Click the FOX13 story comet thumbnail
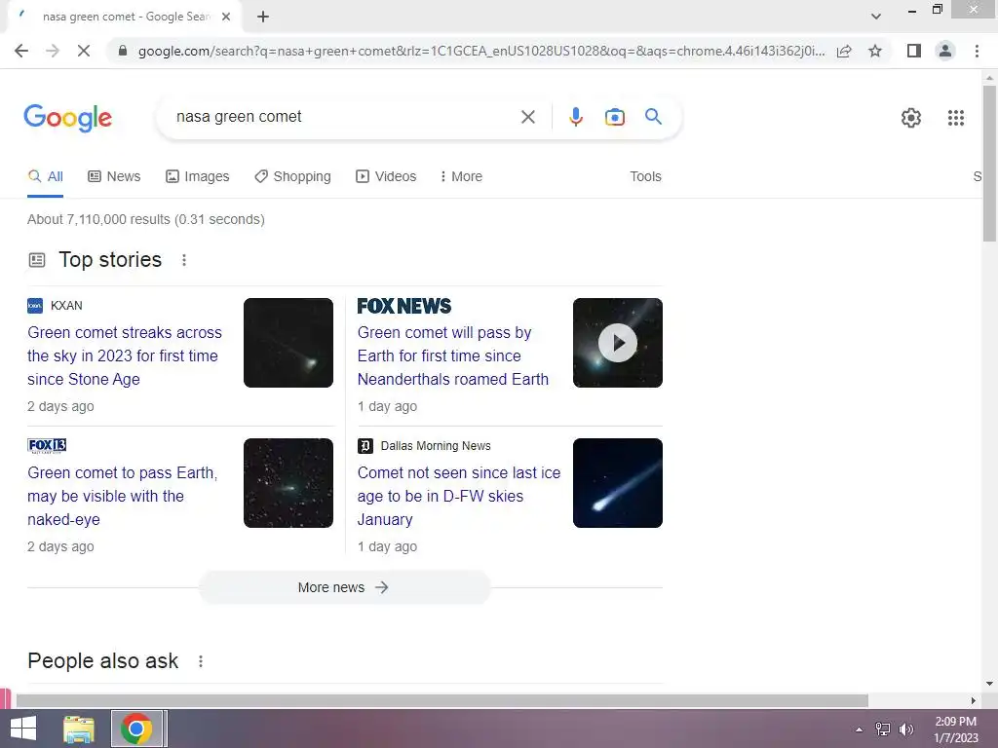The image size is (998, 748). click(288, 483)
